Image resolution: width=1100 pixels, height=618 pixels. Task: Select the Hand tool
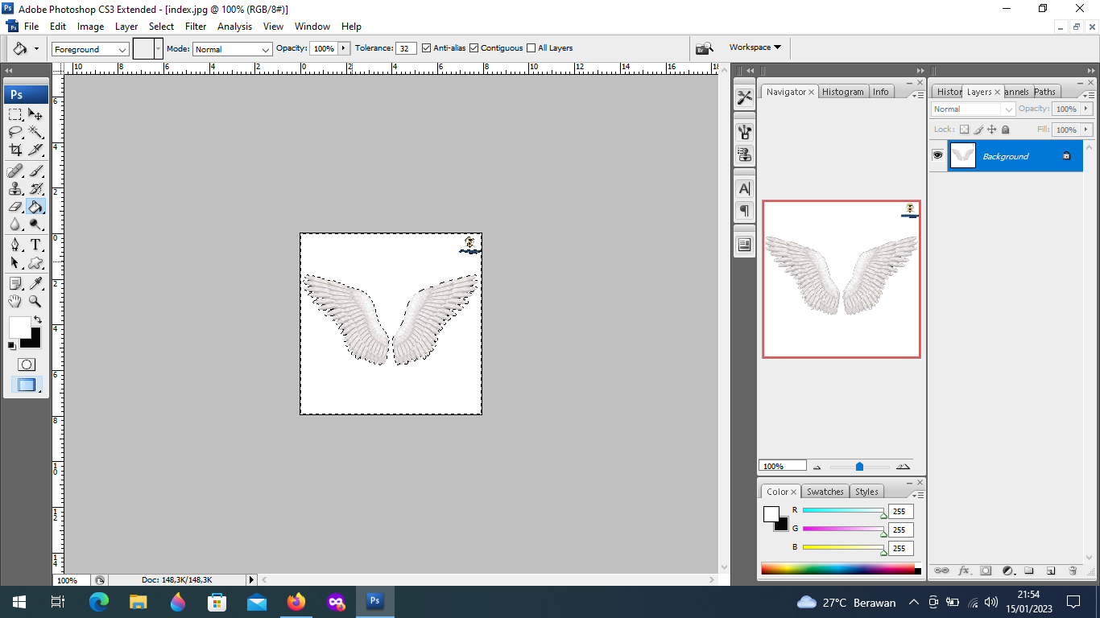pyautogui.click(x=15, y=301)
